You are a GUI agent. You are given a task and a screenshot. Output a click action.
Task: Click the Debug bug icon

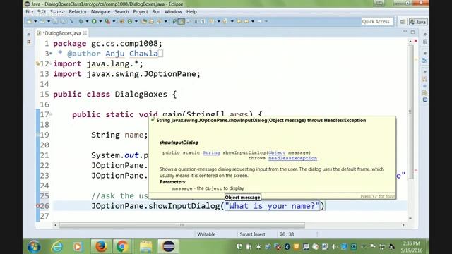(81, 21)
